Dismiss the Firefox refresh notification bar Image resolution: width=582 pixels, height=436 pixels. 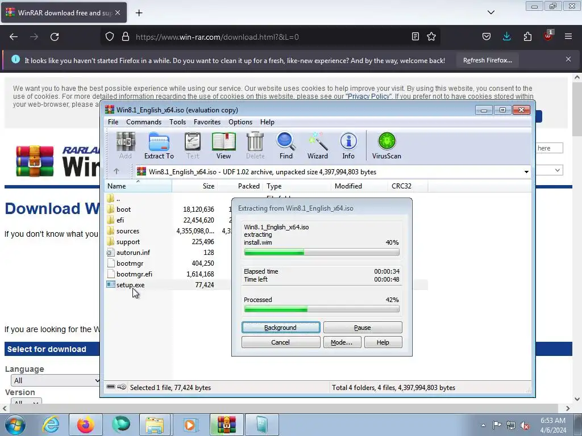click(x=568, y=59)
